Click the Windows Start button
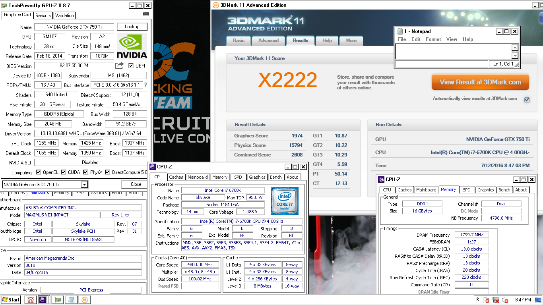Viewport: 543px width, 305px height. click(x=11, y=300)
